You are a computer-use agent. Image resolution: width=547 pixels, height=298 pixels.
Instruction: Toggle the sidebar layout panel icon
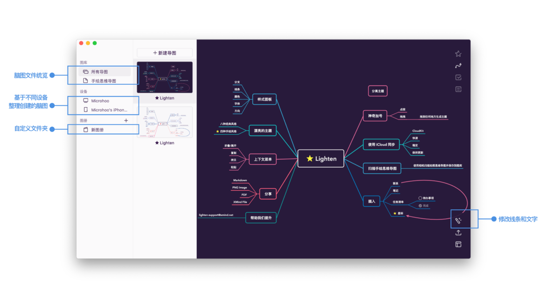point(459,244)
